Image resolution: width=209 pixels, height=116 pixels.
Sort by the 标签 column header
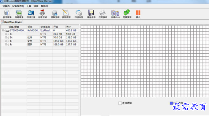33,27
